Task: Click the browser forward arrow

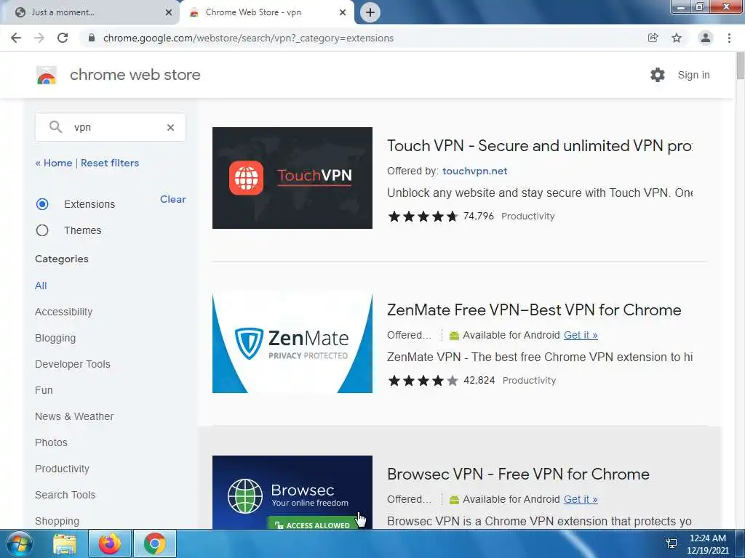Action: 39,38
